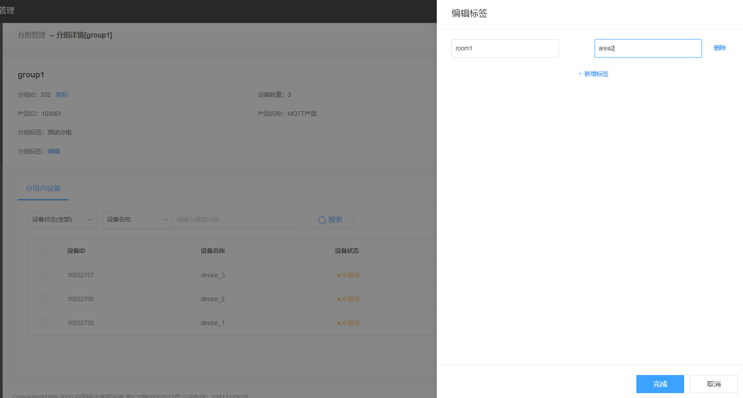Cancel tag editing with 取消 button
Viewport: 743px width, 398px height.
click(x=713, y=384)
